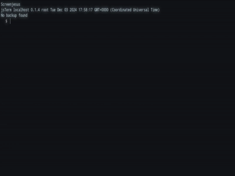Viewport: 235px width, 176px height.
Task: Click the 17:58:17 timestamp
Action: coord(86,10)
